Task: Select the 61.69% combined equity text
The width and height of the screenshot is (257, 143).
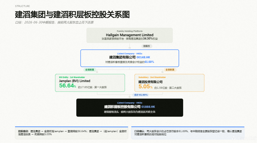Action: [129, 62]
